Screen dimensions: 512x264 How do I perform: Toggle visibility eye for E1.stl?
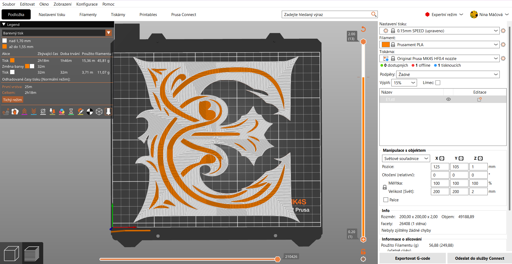449,99
